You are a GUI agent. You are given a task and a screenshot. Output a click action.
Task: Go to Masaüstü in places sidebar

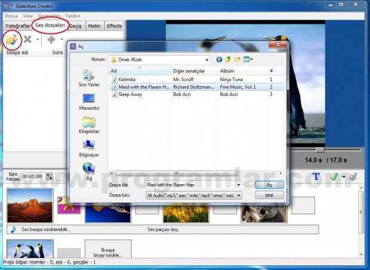coord(89,102)
